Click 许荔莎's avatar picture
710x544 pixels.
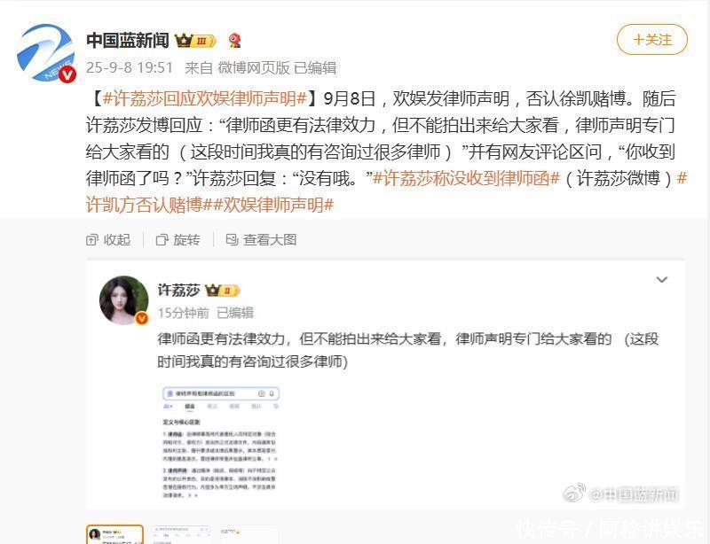point(123,300)
